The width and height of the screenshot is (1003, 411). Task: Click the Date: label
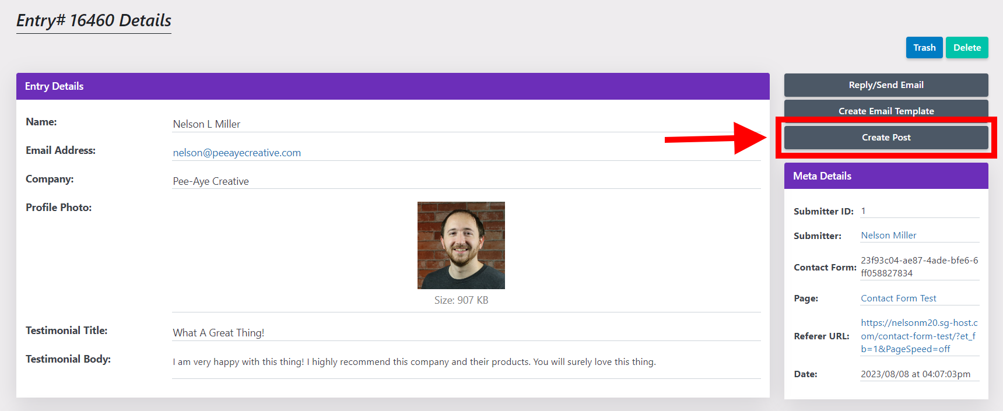pos(805,374)
